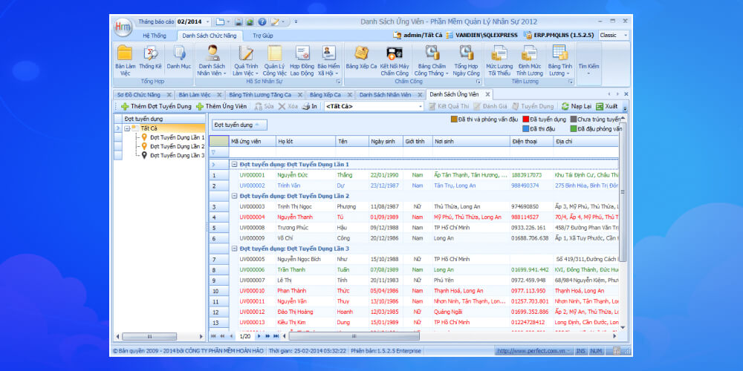The height and width of the screenshot is (371, 743).
Task: Open the Classic theme dropdown
Action: [x=626, y=35]
